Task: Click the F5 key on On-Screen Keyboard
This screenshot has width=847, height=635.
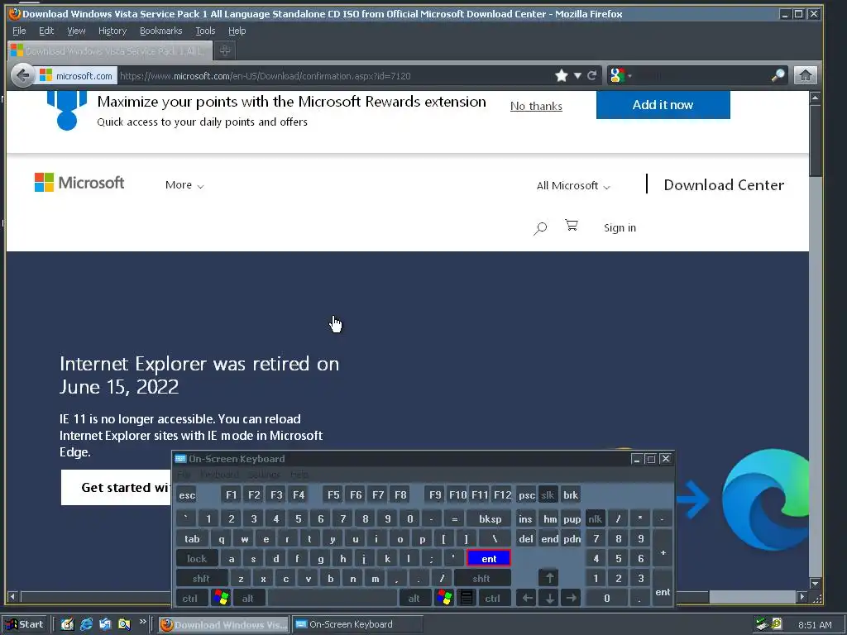Action: pyautogui.click(x=333, y=494)
